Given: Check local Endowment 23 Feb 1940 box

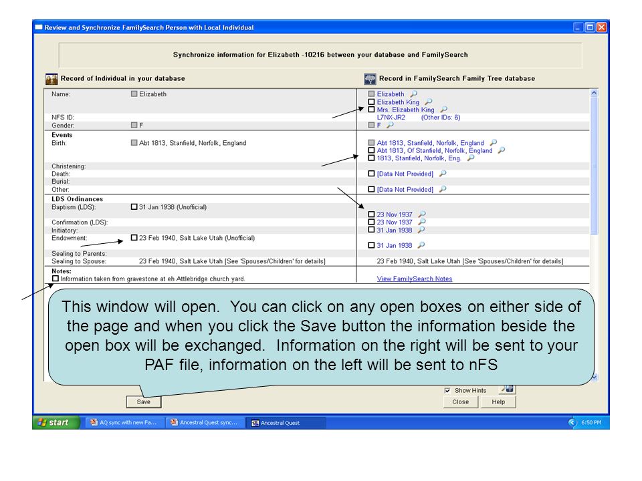Looking at the screenshot, I should (134, 238).
